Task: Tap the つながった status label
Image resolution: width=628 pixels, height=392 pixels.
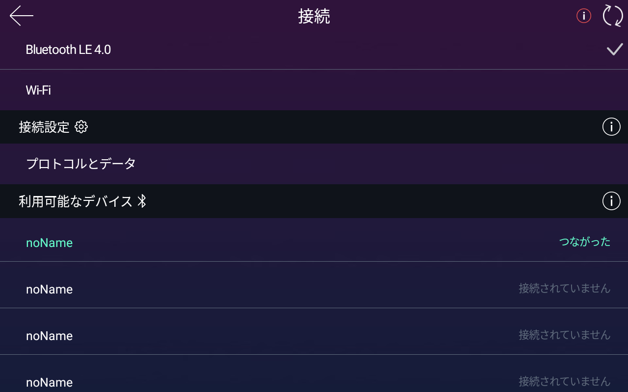Action: point(585,242)
